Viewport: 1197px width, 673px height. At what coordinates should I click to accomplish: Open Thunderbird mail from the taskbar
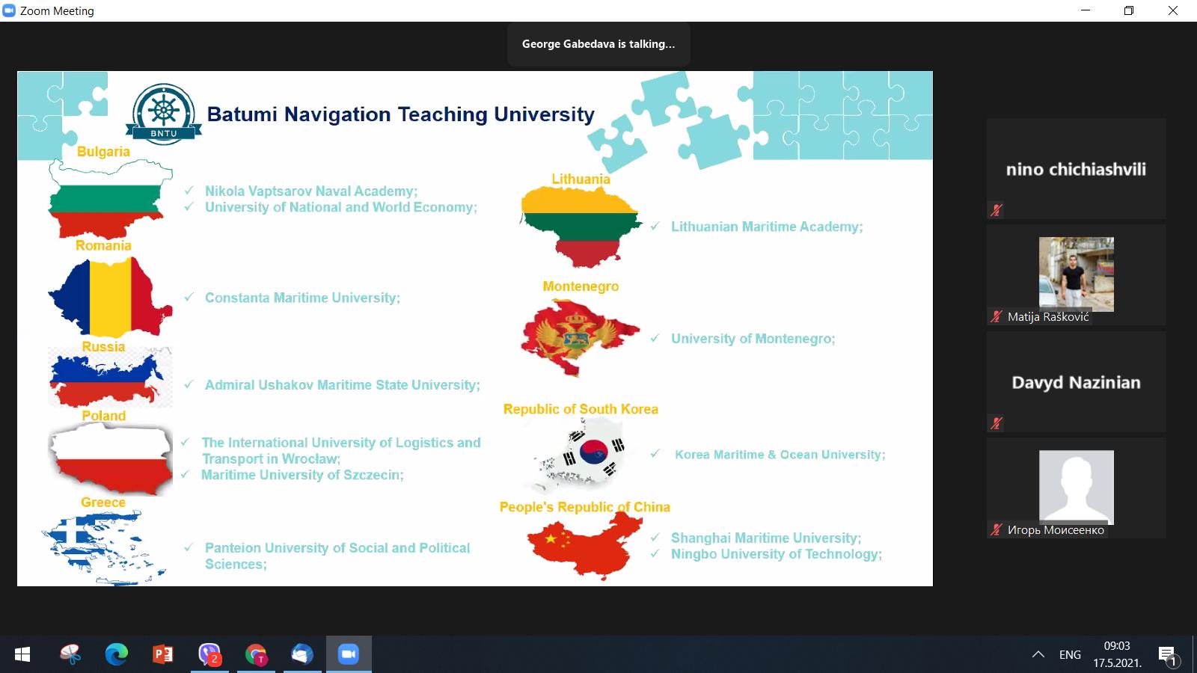[302, 654]
